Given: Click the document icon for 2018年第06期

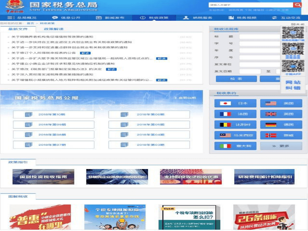Looking at the screenshot, I should click(124, 114).
